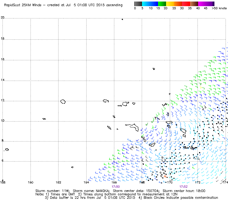
Task: Click the green 15-20 knots color segment
Action: coord(162,4)
